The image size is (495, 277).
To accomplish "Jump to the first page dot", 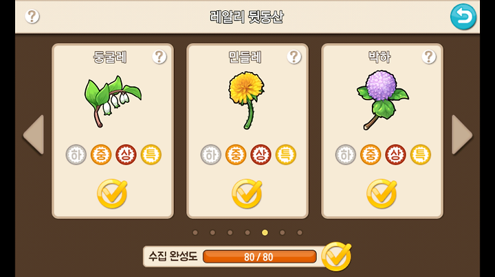I will (195, 232).
